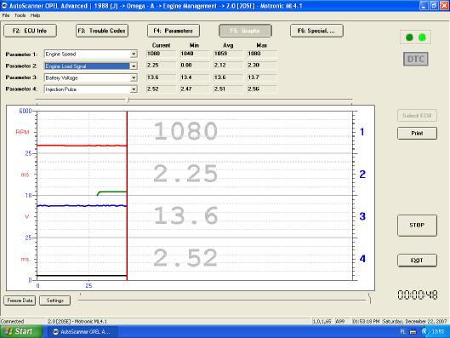This screenshot has height=338, width=450.
Task: Click the Freeze Data button
Action: pyautogui.click(x=20, y=301)
